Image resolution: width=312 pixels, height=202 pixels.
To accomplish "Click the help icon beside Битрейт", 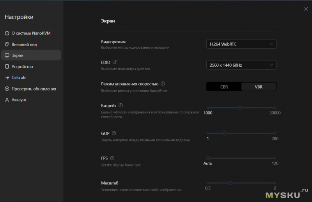I will click(121, 105).
